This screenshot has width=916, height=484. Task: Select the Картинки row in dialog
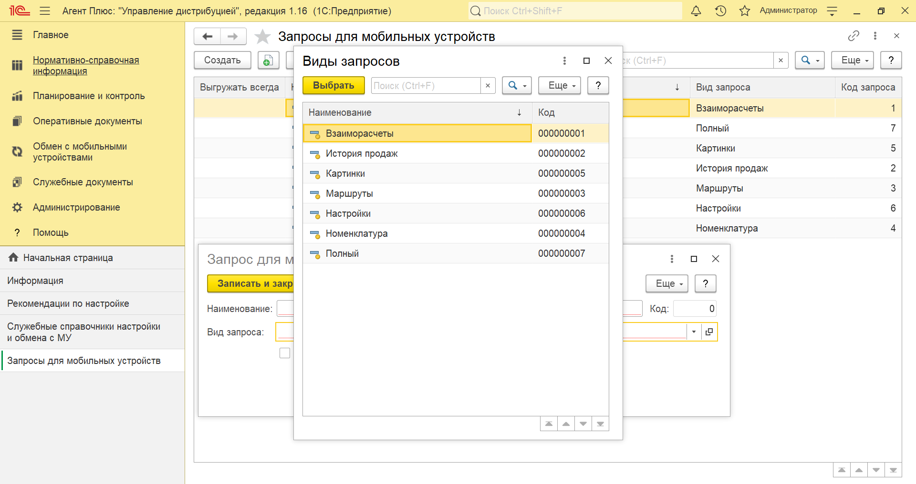coord(456,174)
